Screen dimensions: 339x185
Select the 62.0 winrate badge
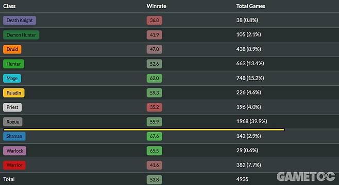[155, 78]
